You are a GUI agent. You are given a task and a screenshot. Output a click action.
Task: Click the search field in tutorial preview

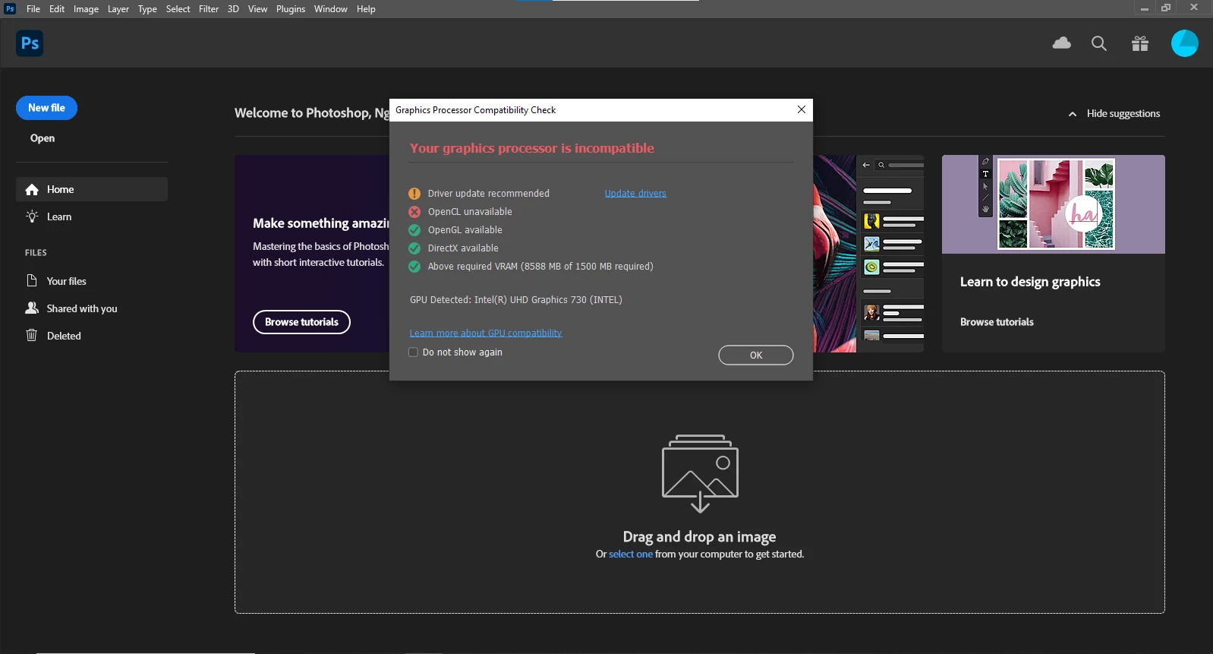[900, 165]
